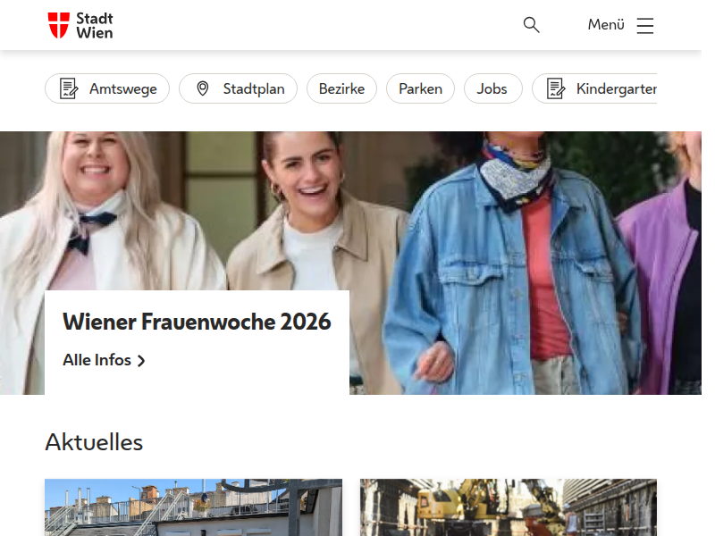The height and width of the screenshot is (536, 715).
Task: Expand the Menü label in header
Action: [606, 25]
